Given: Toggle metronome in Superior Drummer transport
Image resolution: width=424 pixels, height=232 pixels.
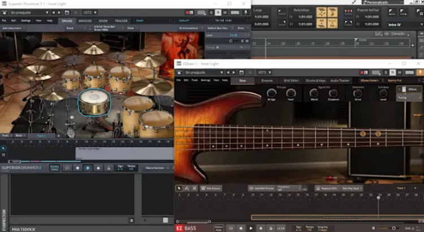Looking at the screenshot, I should [109, 168].
